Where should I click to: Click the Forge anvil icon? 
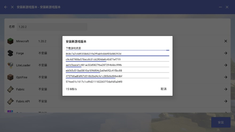pos(10,53)
